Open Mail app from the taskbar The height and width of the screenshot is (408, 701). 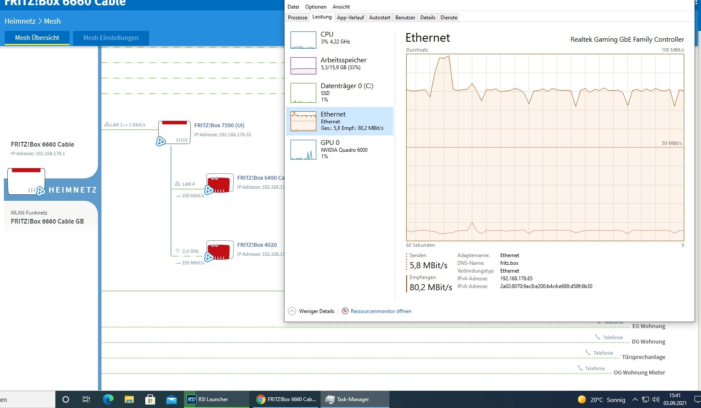tap(171, 399)
